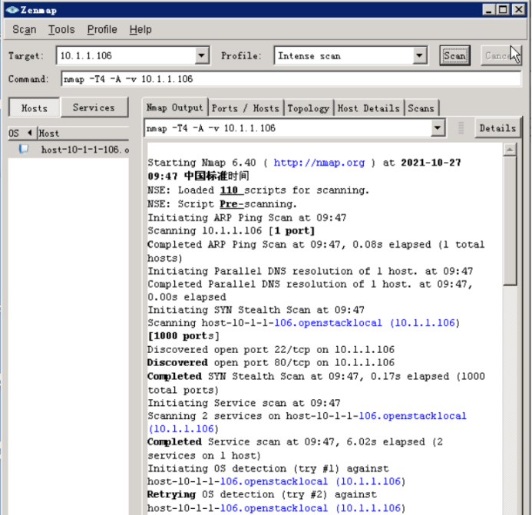Select the Services view button
This screenshot has height=515, width=532.
tap(94, 107)
